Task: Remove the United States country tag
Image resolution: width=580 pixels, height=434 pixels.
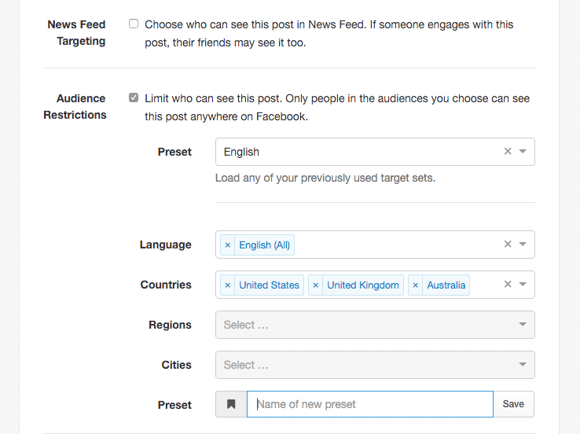Action: pos(227,285)
